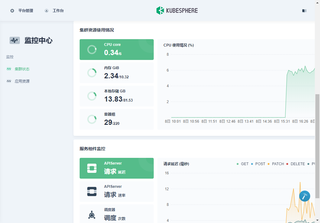Click the APIServer 请求速率 icon
Viewport: 320px width, 223px height.
coord(92,191)
